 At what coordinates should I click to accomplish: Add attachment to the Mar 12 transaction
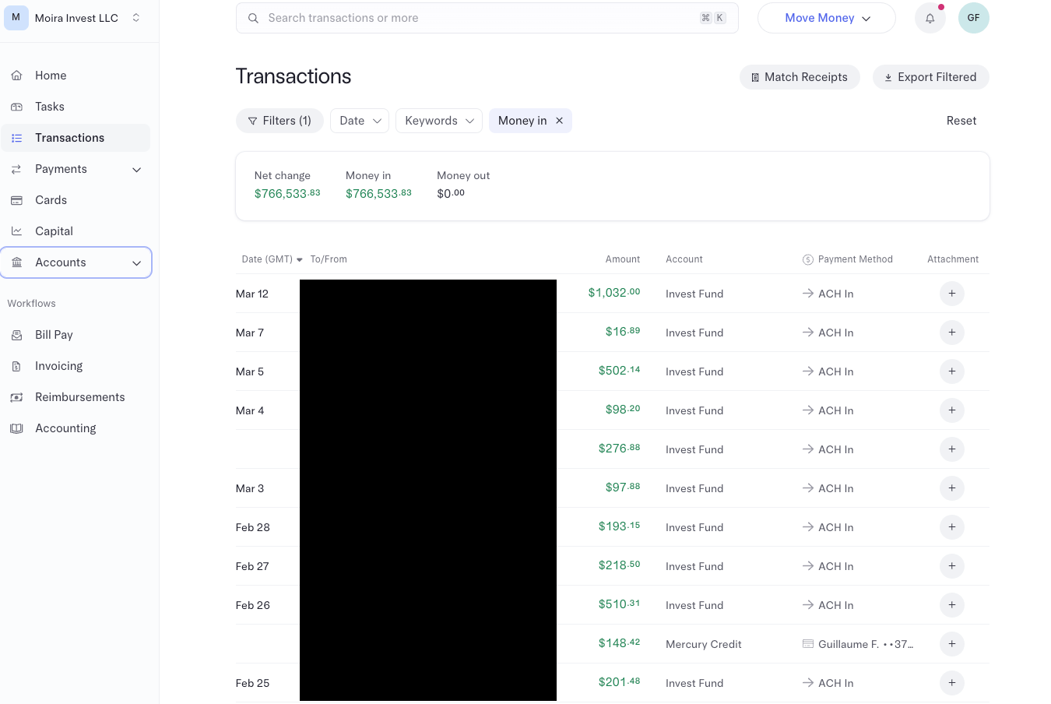click(x=951, y=294)
